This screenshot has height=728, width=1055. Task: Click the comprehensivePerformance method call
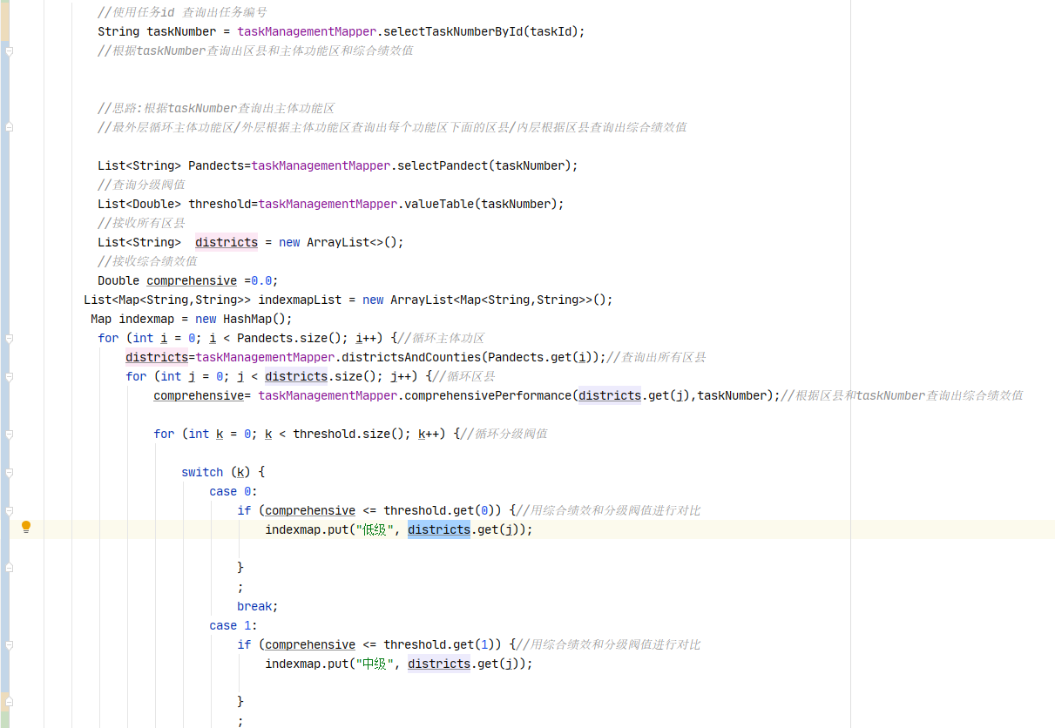point(488,395)
